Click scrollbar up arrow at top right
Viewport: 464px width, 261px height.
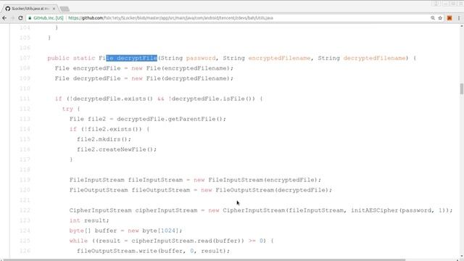click(x=462, y=27)
